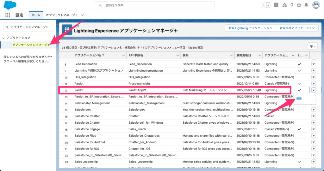The width and height of the screenshot is (324, 171).
Task: Open row actions for SalesforceA
Action: click(314, 109)
